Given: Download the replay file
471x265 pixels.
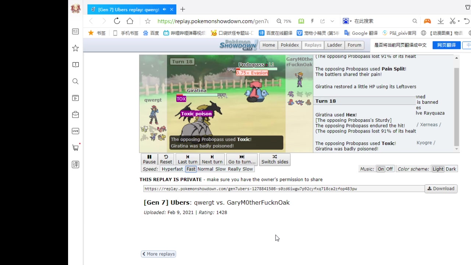Looking at the screenshot, I should pos(441,188).
